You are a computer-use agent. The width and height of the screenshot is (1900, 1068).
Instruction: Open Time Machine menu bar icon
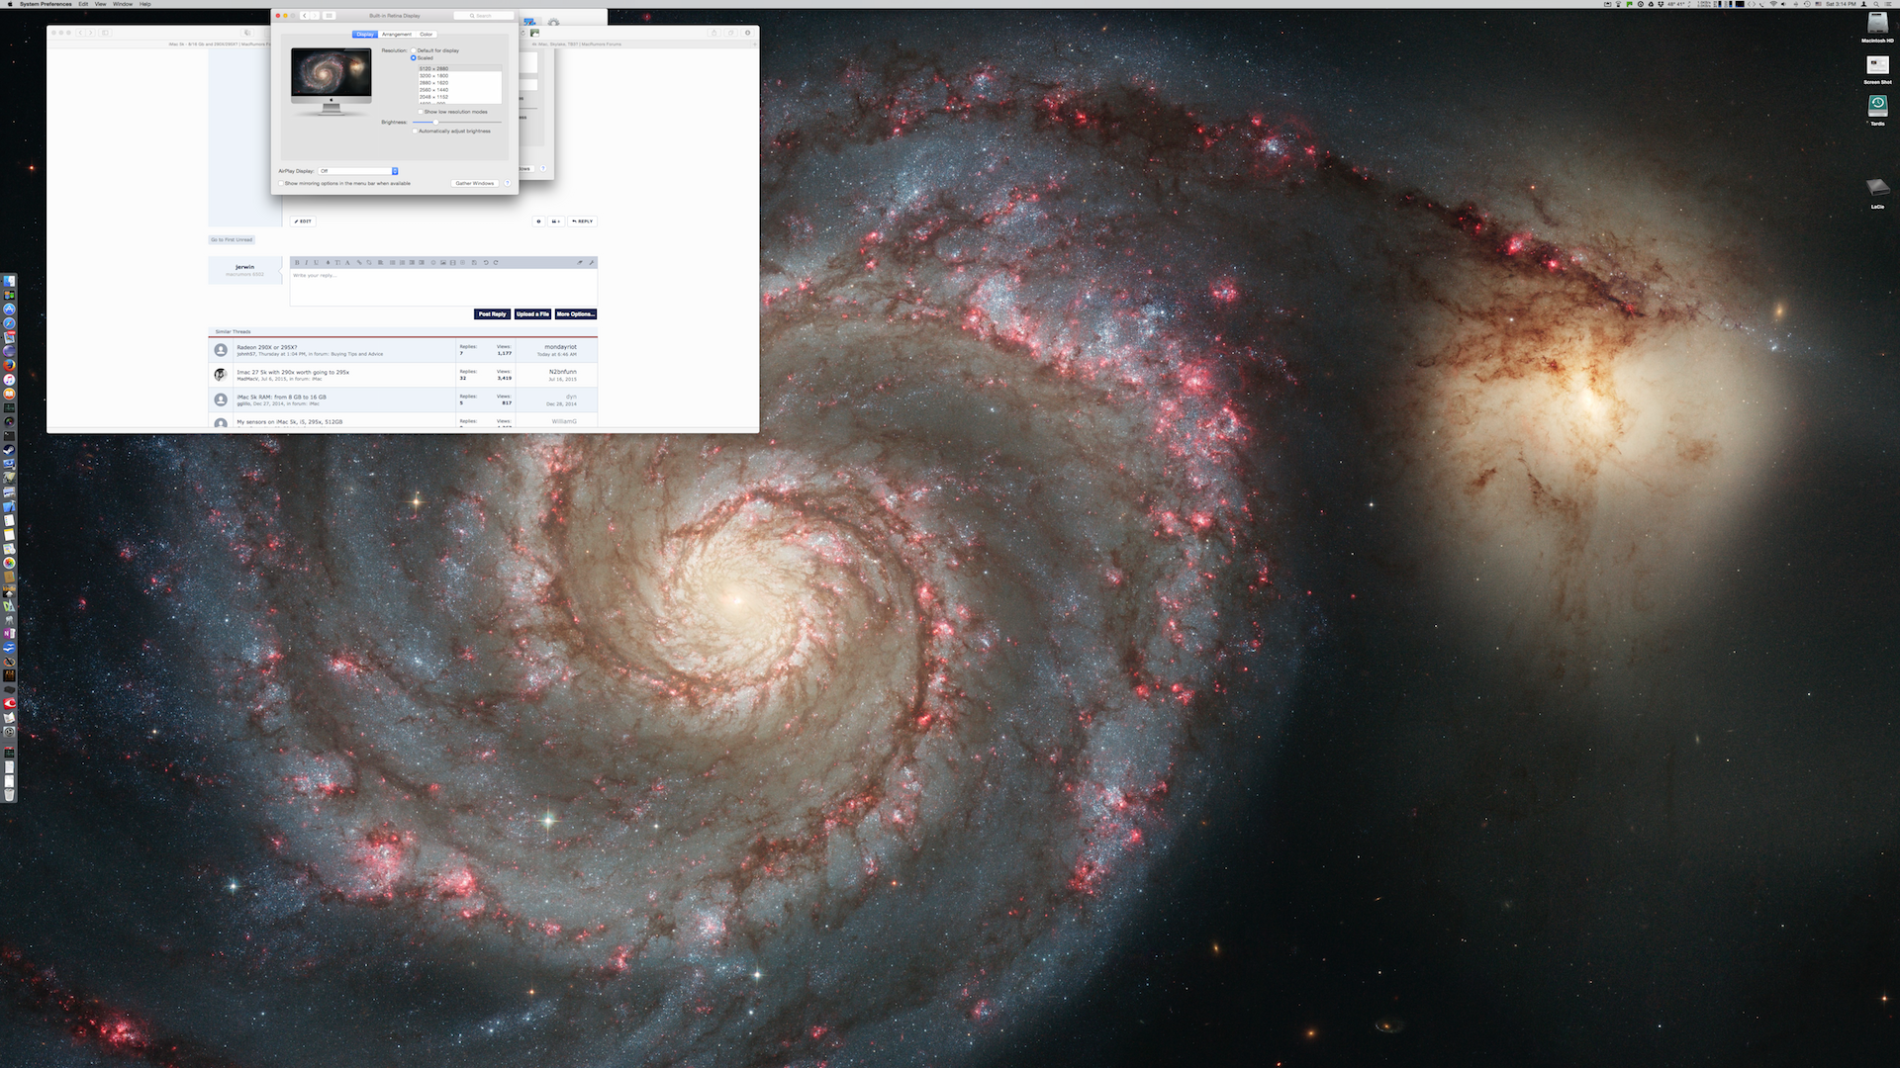pos(1807,4)
